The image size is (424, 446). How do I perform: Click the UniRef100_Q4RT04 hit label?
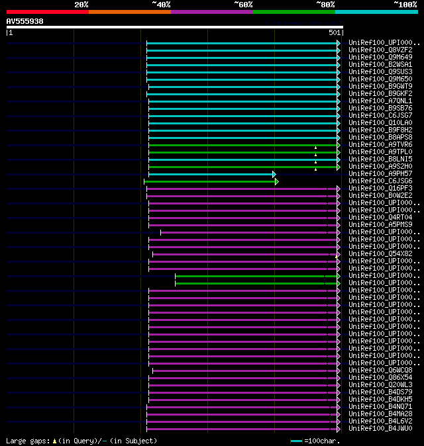380,217
